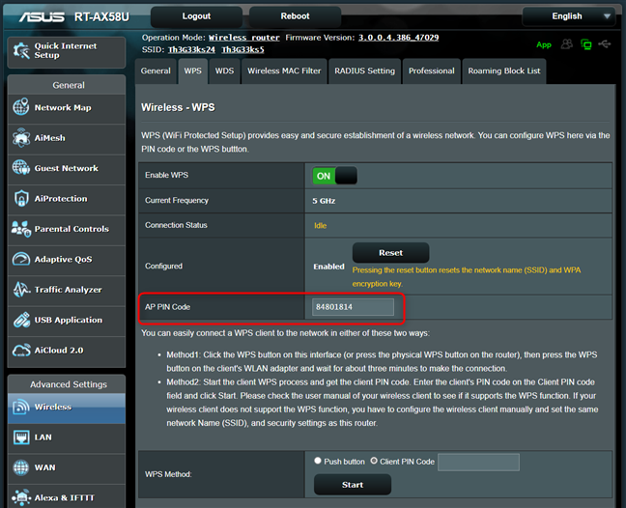Image resolution: width=626 pixels, height=508 pixels.
Task: Click the Wireless signal icon
Action: pos(20,407)
